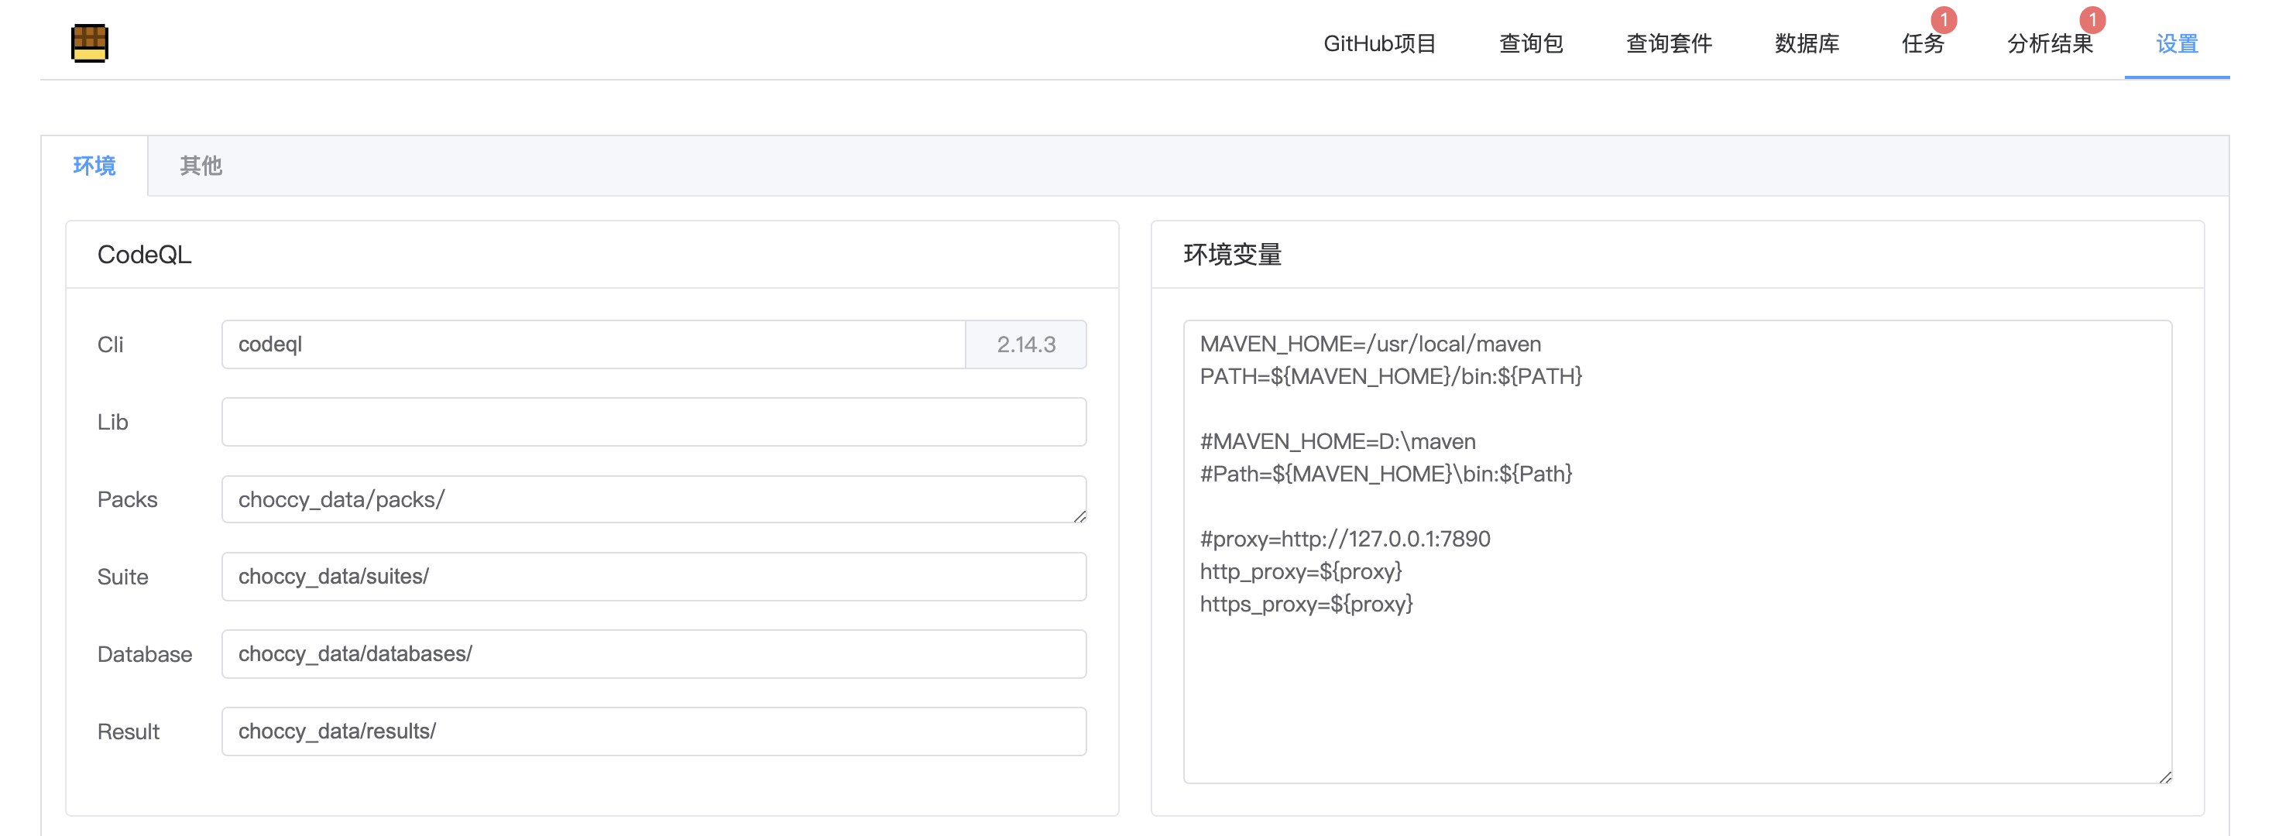Click the red badge on 分析结果
This screenshot has height=836, width=2272.
[2092, 19]
